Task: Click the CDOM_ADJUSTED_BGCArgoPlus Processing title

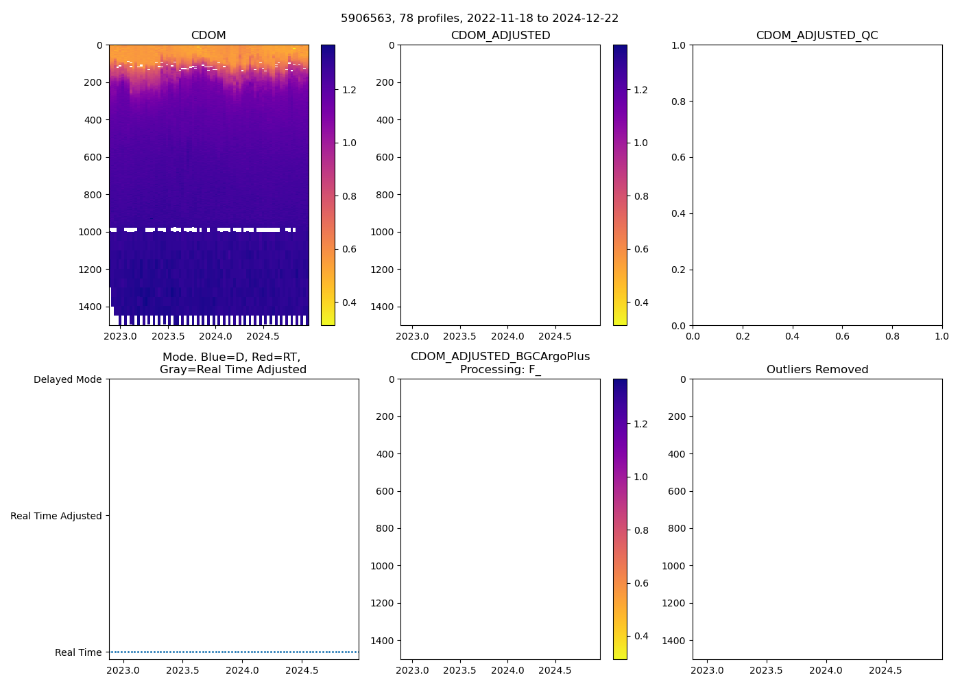Action: click(x=500, y=363)
